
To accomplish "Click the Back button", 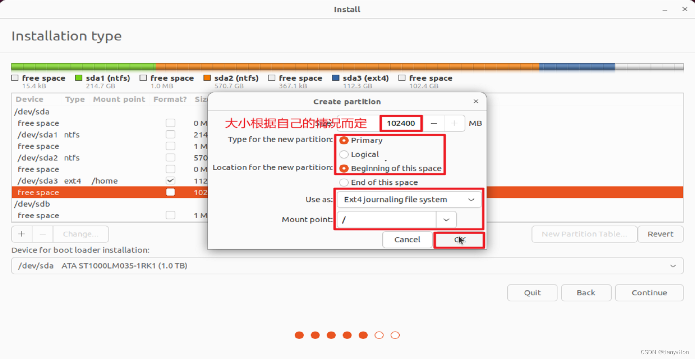I will (x=586, y=293).
